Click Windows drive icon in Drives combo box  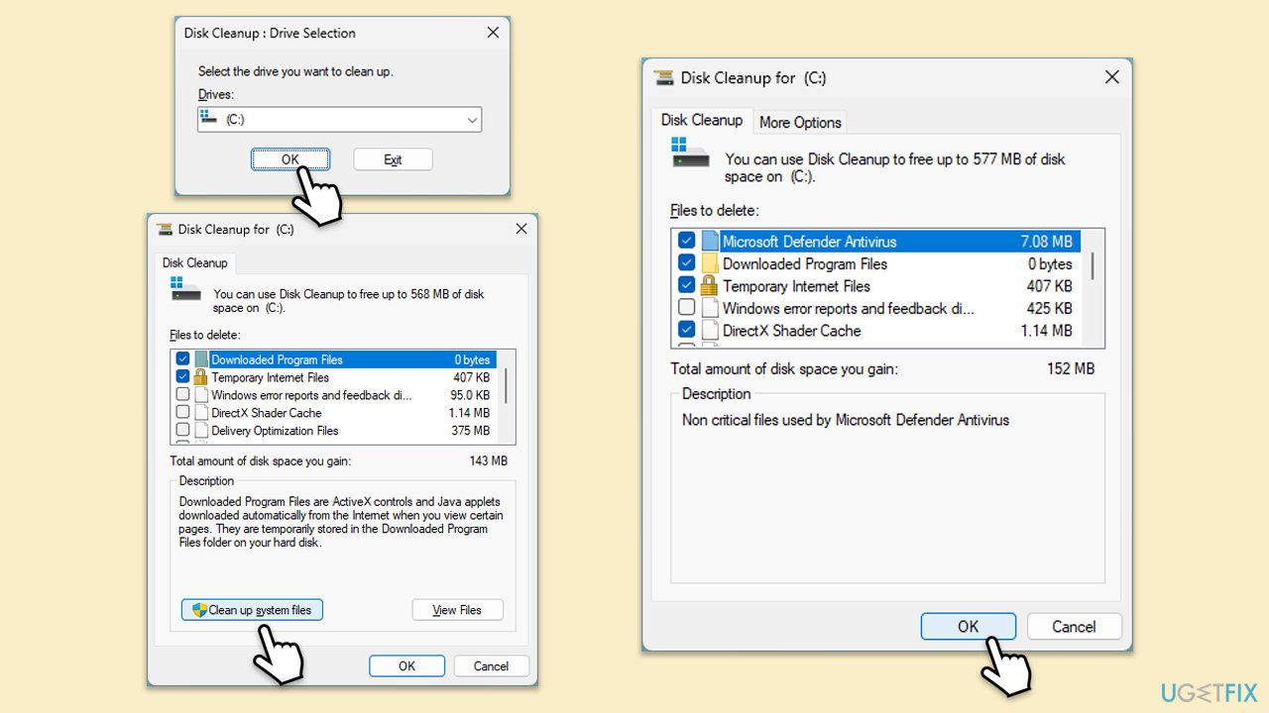click(206, 118)
